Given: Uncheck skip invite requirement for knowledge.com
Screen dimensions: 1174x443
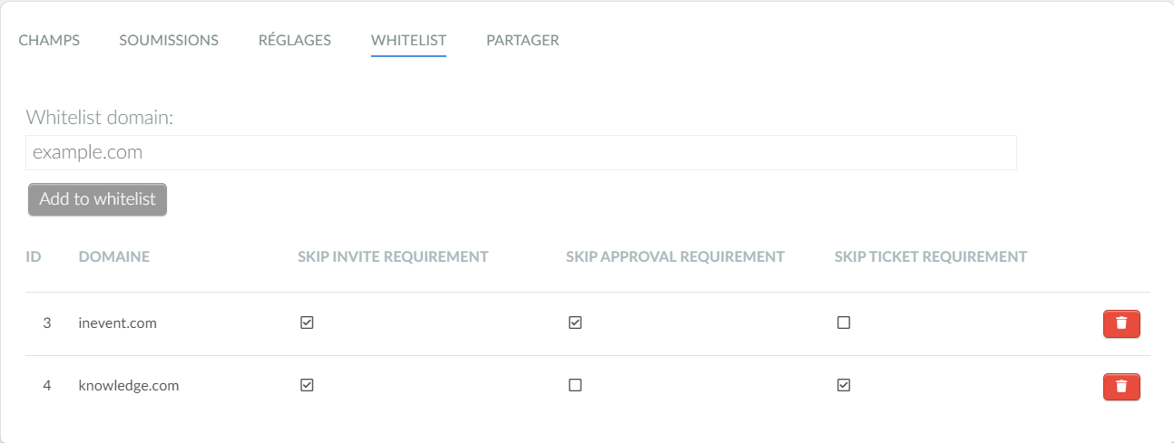Looking at the screenshot, I should [x=307, y=385].
